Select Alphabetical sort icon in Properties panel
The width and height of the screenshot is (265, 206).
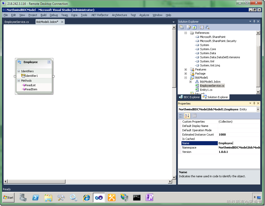[x=187, y=116]
